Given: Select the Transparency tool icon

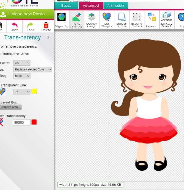Looking at the screenshot, I should click(76, 20).
